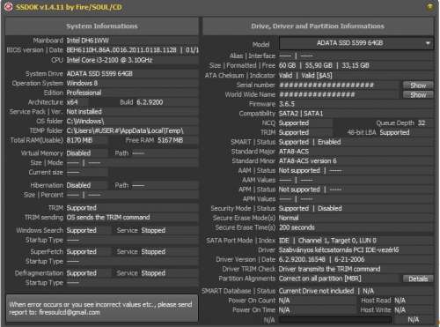Select the Defragmentation service status Stopped
This screenshot has width=440, height=327.
click(153, 273)
